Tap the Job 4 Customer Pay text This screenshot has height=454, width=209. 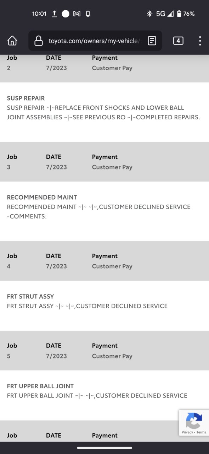click(112, 266)
